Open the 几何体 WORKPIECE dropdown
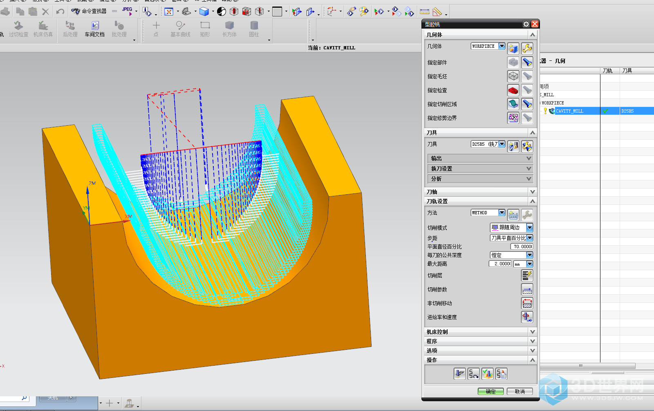 click(502, 46)
